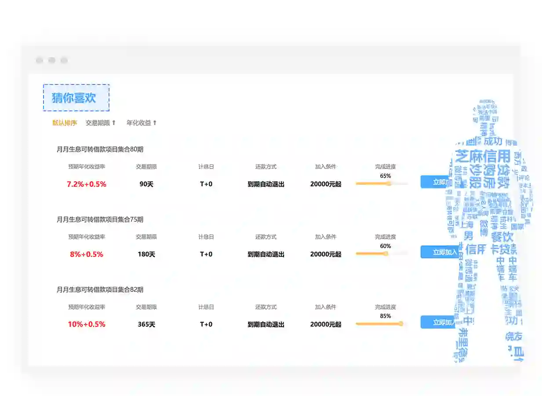
Task: Click the second gray window control dot
Action: click(x=52, y=60)
